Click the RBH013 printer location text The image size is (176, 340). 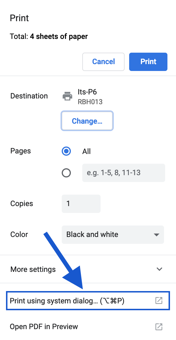tap(90, 102)
